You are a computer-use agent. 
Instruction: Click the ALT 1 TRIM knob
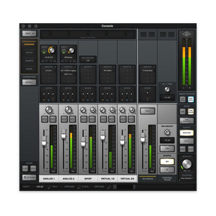coord(167,89)
